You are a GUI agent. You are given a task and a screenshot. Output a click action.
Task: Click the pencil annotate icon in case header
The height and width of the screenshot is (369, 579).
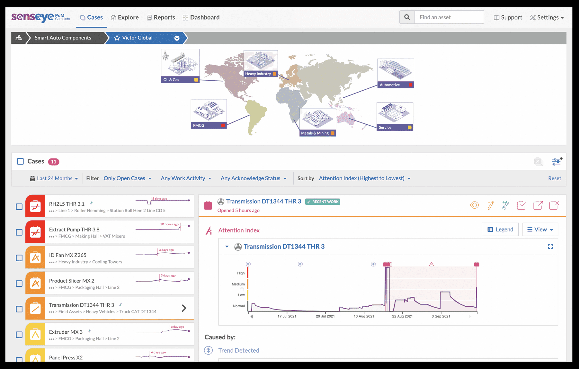[490, 205]
